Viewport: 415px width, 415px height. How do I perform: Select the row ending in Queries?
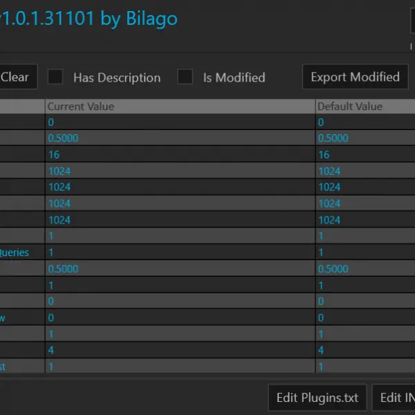pos(207,252)
